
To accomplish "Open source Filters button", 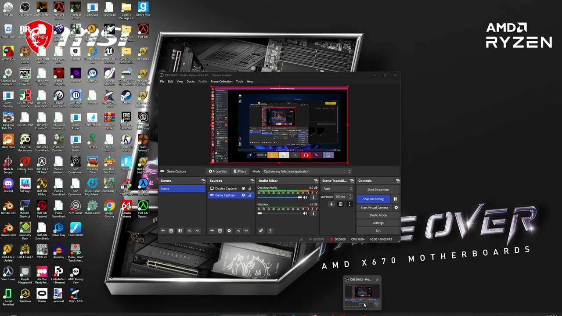I will point(240,172).
